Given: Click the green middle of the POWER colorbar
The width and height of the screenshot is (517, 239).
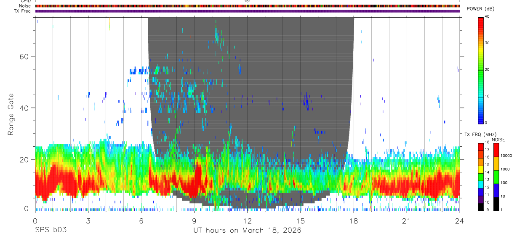Looking at the screenshot, I should pos(480,70).
